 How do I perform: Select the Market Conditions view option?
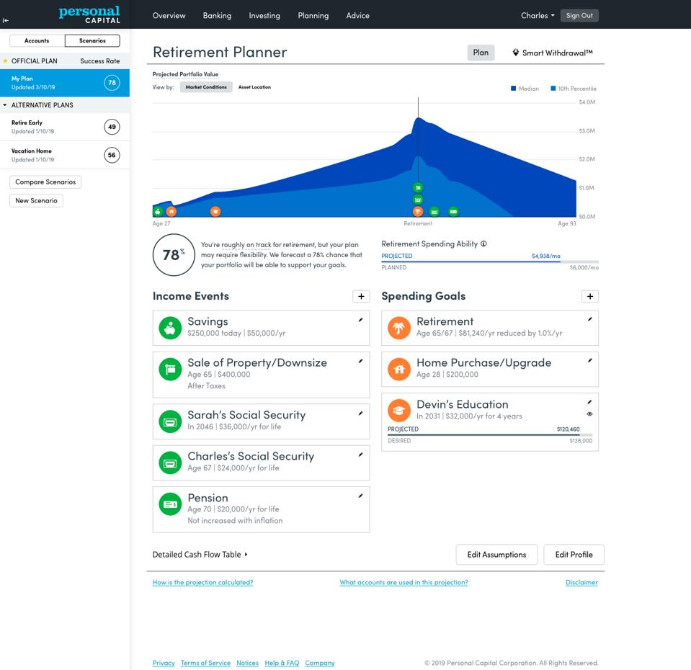point(206,87)
